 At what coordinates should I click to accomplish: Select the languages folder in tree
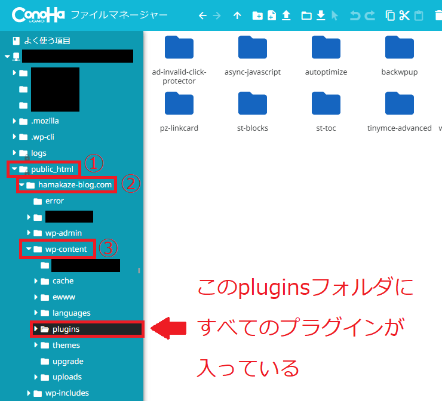click(x=65, y=313)
